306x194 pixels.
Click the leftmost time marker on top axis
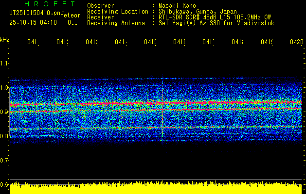tap(33, 42)
